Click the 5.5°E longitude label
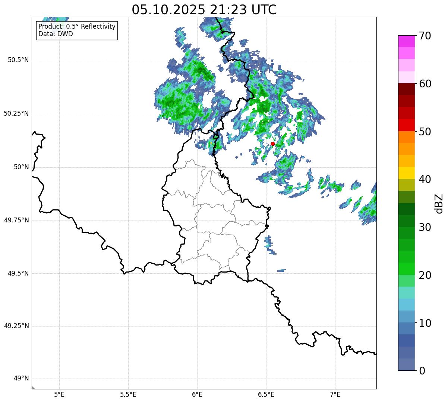The width and height of the screenshot is (448, 402). point(128,394)
